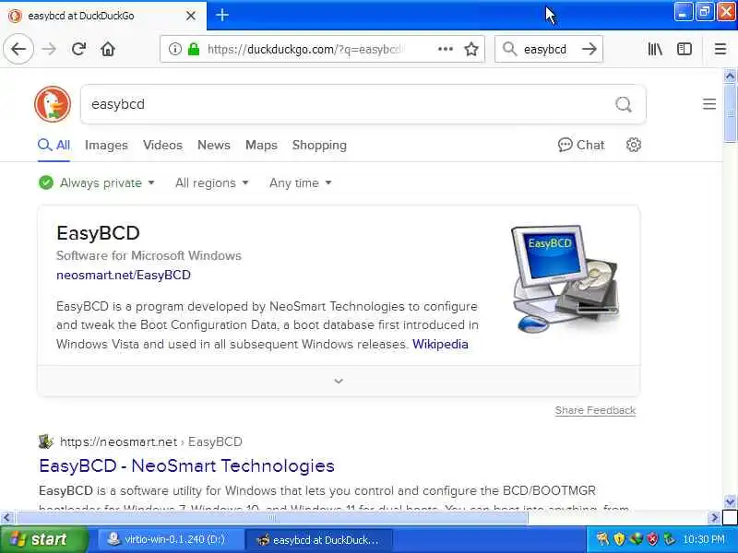Open a new tab with plus button
Screen dimensions: 738x553
pos(222,15)
